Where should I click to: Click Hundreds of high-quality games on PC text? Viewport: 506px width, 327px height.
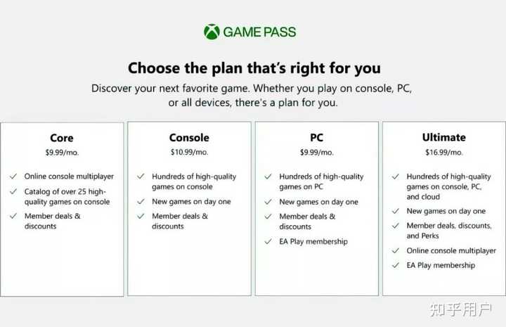click(321, 181)
